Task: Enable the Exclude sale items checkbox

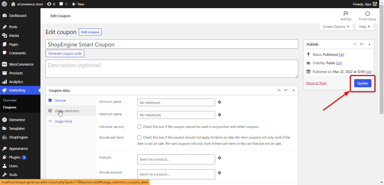Action: tap(139, 137)
